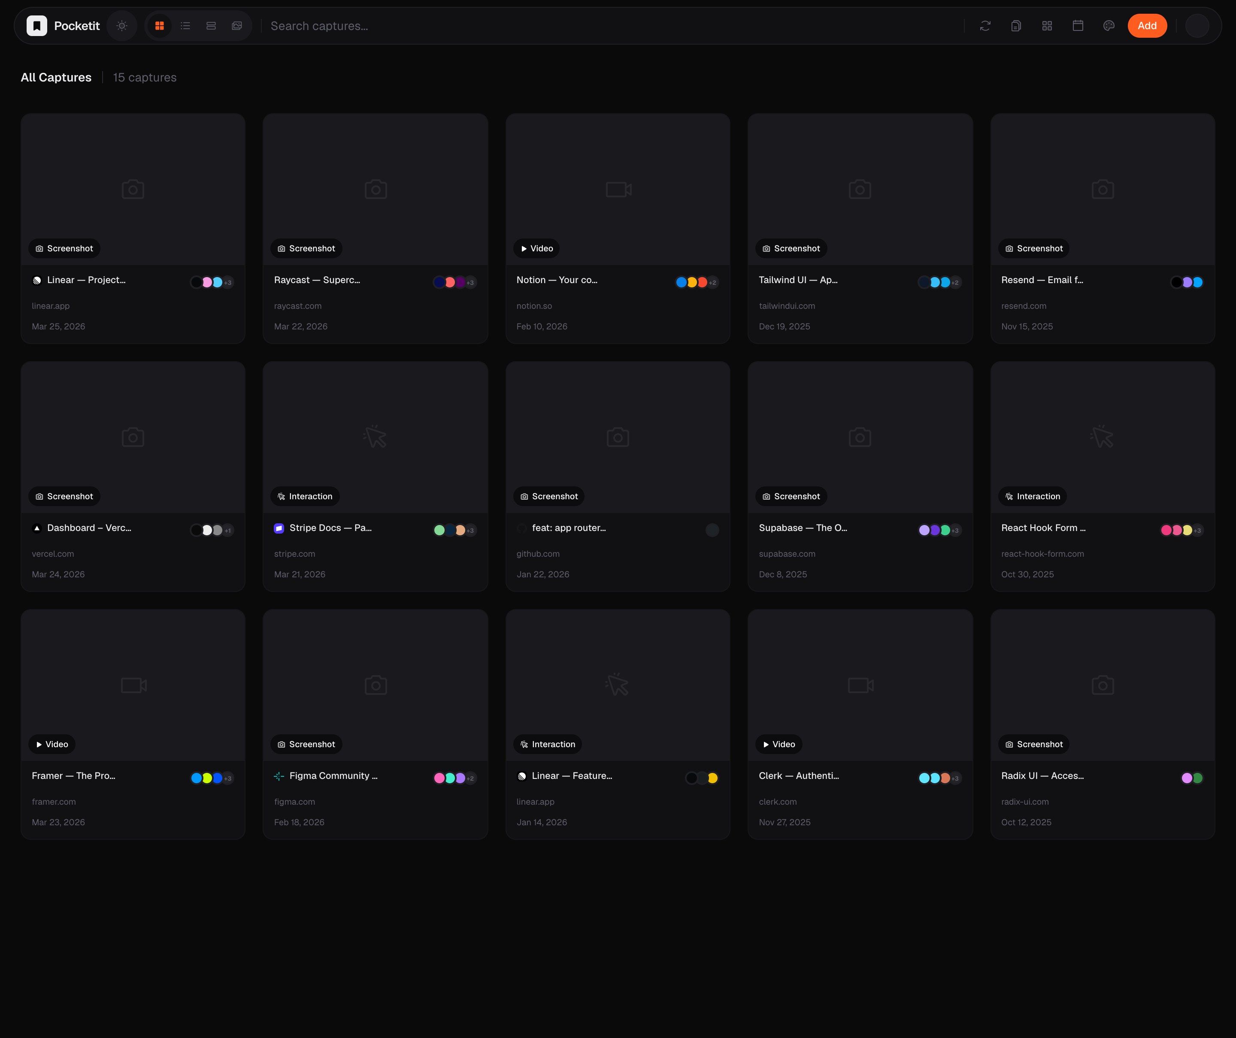Switch to gallery image view
The height and width of the screenshot is (1038, 1236).
click(x=237, y=26)
